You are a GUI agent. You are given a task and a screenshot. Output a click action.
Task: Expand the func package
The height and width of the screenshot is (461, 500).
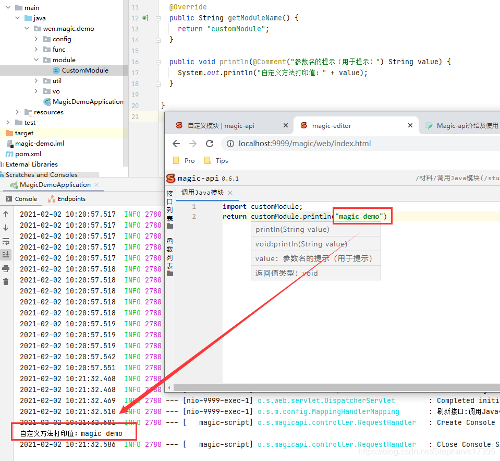(x=36, y=50)
